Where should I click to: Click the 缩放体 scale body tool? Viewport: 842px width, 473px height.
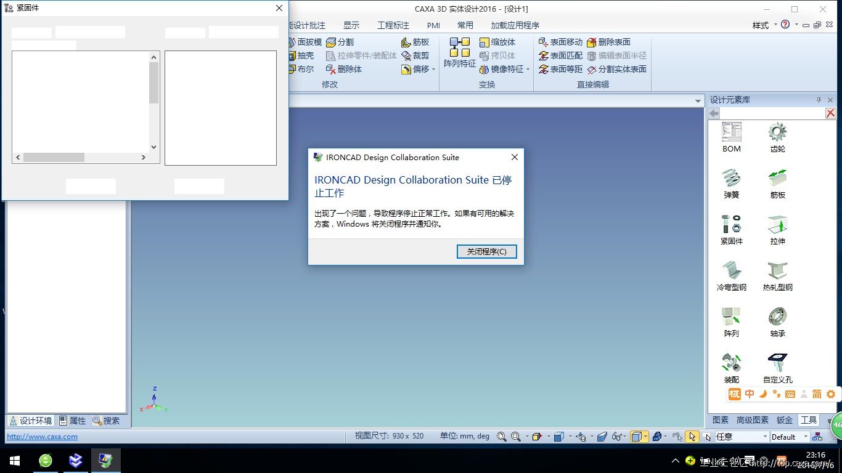coord(497,42)
